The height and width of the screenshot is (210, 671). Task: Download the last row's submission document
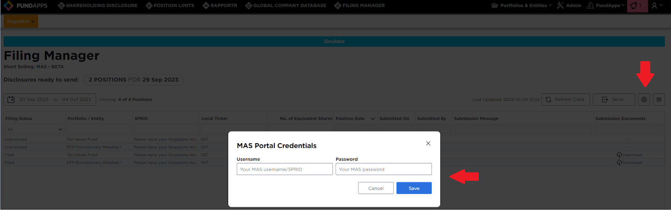629,163
